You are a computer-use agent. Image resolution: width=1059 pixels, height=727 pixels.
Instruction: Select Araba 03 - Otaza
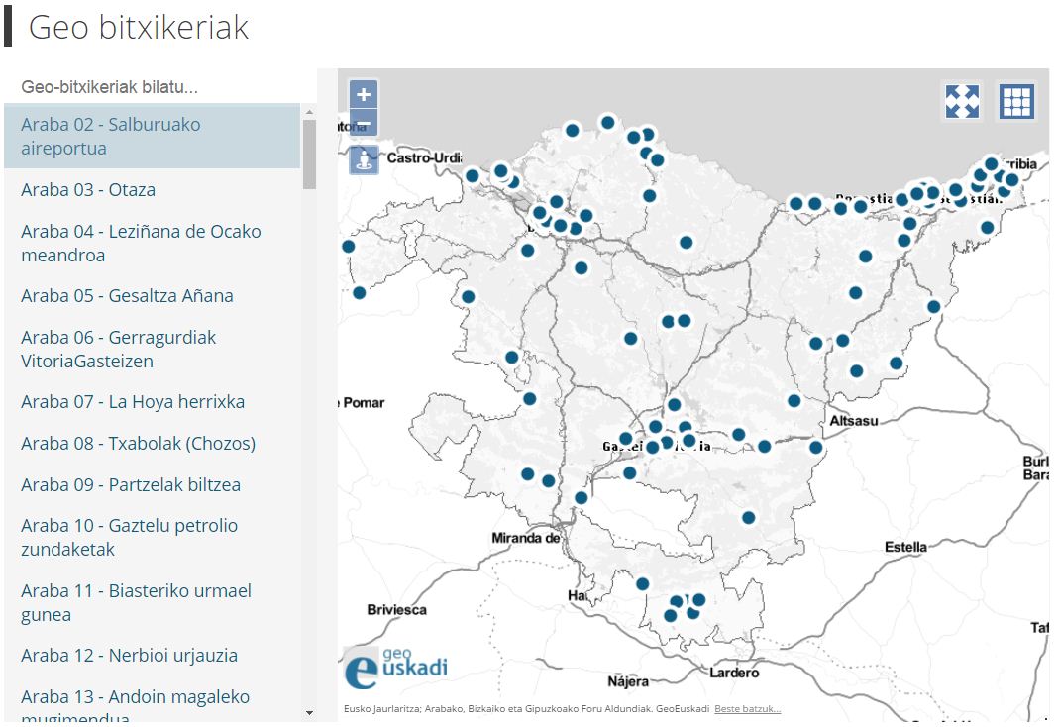tap(88, 190)
